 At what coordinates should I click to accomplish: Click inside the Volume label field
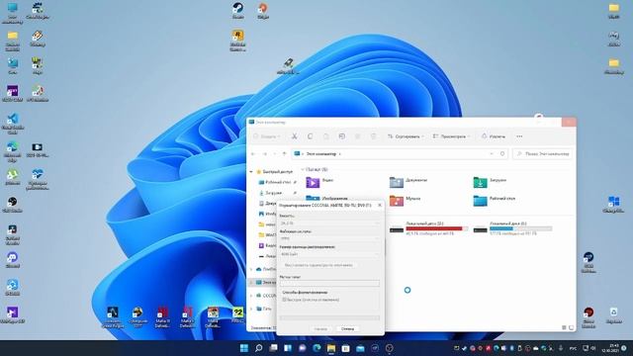pos(329,284)
